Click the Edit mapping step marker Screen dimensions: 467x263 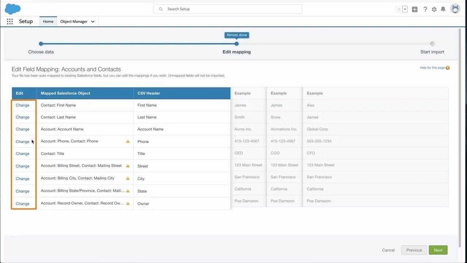pyautogui.click(x=237, y=44)
